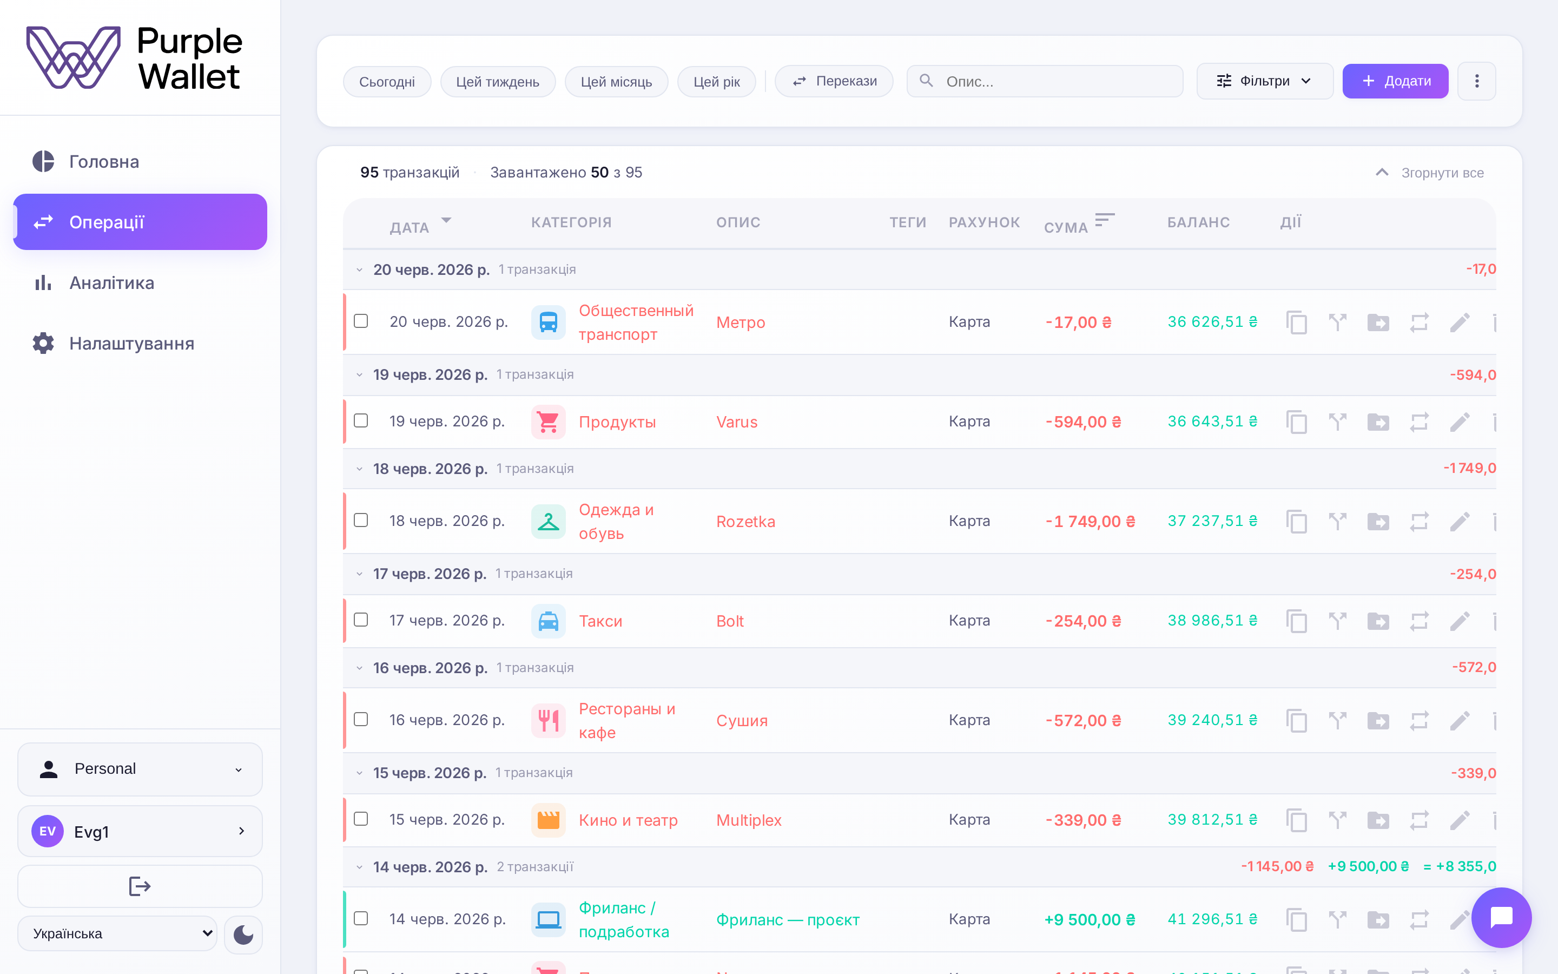Collapse the 16 черв. 2026 group

click(x=359, y=668)
